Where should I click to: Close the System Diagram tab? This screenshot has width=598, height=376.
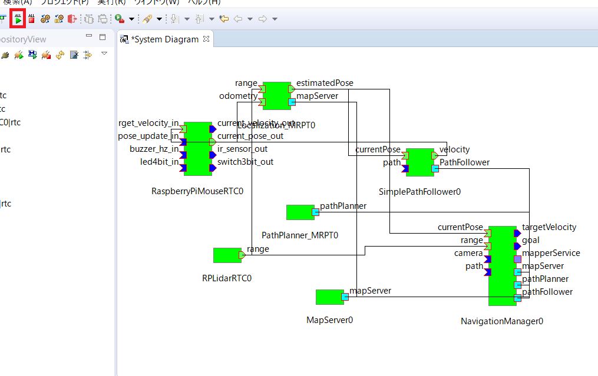tap(206, 39)
